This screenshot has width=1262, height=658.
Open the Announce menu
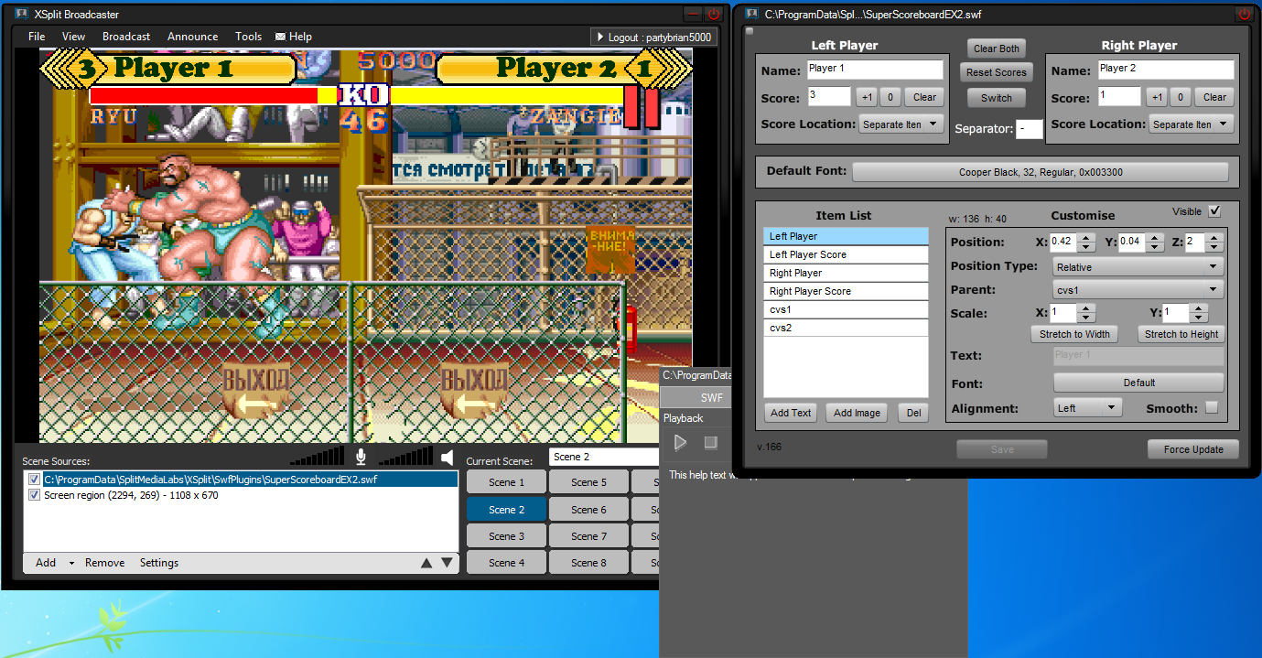click(x=192, y=37)
